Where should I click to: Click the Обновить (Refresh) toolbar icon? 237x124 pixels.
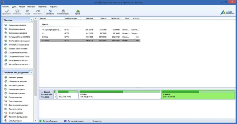[x=50, y=12]
